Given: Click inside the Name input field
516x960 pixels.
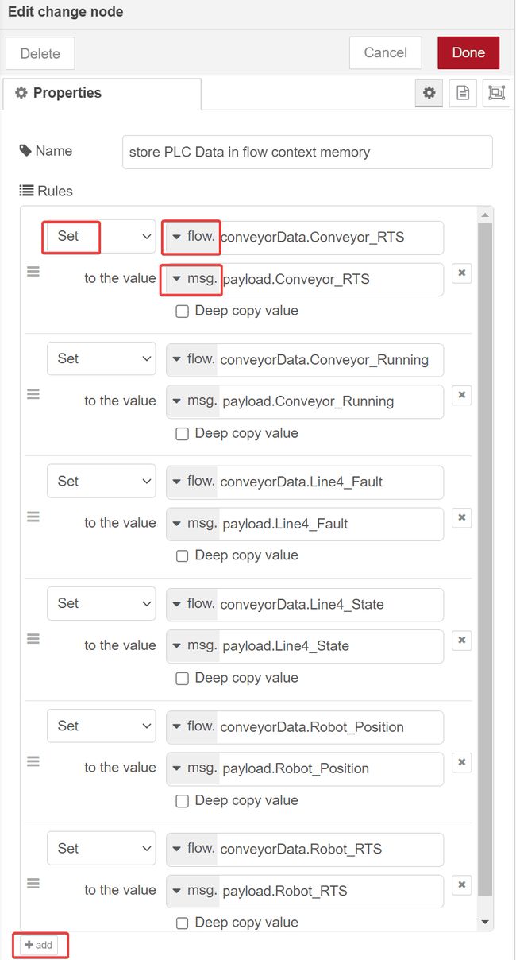Looking at the screenshot, I should point(306,151).
